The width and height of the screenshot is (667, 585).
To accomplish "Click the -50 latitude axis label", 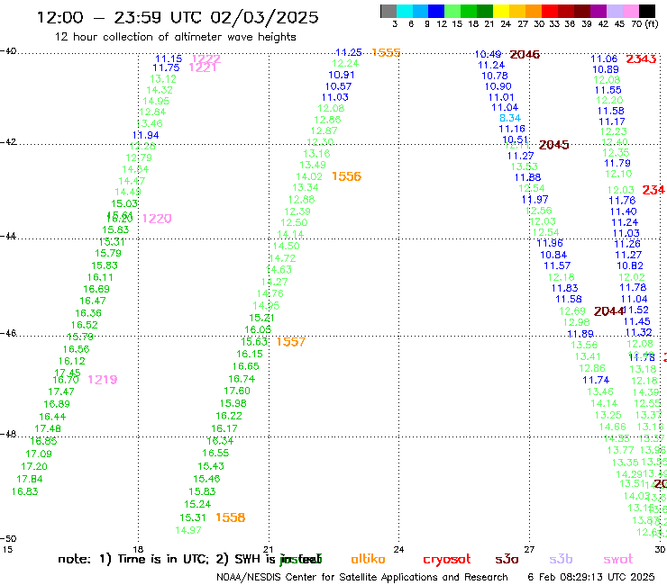I will (7, 539).
